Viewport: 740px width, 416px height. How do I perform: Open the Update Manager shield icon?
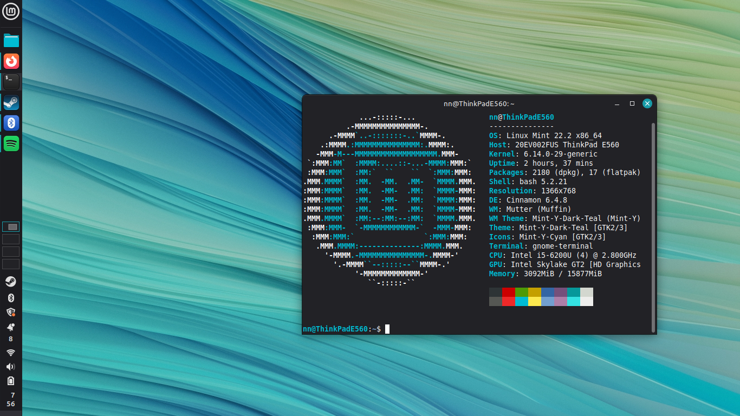coord(11,312)
